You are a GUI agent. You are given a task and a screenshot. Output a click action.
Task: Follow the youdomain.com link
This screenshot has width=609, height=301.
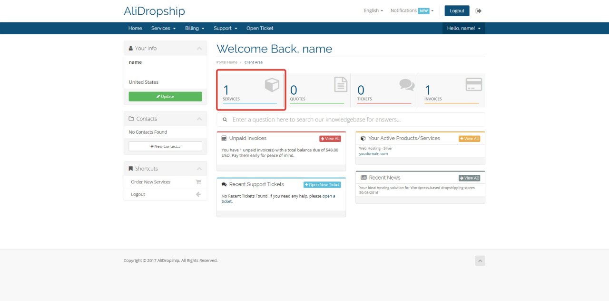[x=373, y=154]
